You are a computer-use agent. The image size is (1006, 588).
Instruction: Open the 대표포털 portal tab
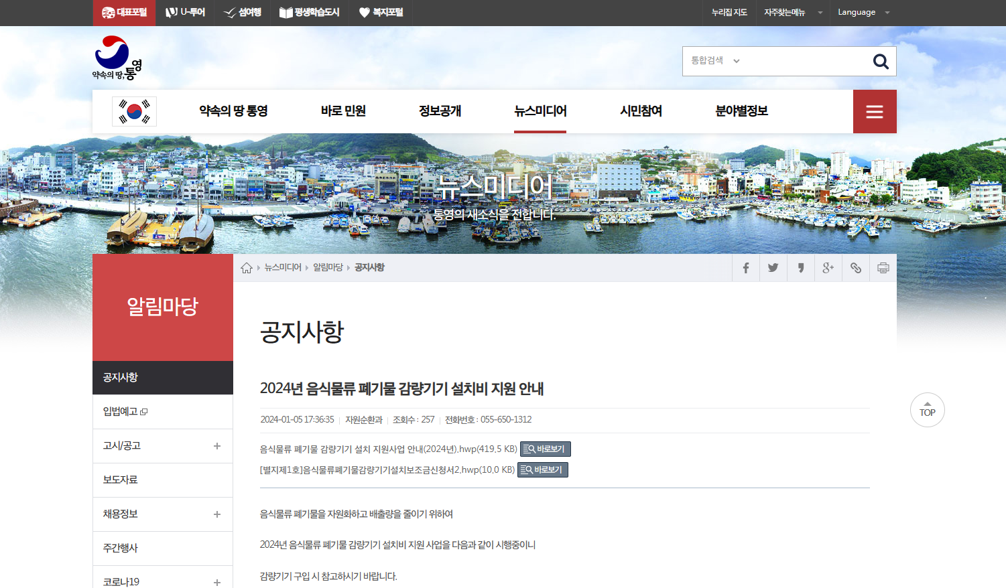click(124, 13)
